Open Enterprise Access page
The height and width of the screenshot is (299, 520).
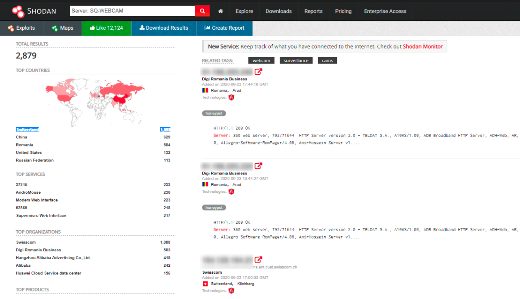pyautogui.click(x=385, y=11)
